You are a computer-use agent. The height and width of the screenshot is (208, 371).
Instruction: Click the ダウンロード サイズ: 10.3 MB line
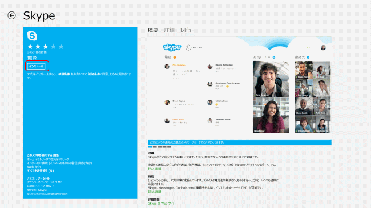coord(45,182)
